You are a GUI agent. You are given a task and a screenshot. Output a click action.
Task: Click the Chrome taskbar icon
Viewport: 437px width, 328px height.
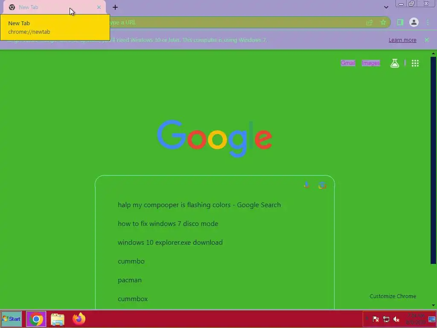coord(36,319)
